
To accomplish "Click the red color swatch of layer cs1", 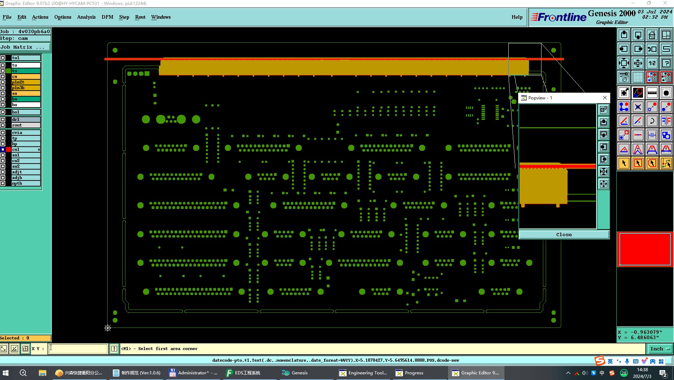I will coord(8,149).
